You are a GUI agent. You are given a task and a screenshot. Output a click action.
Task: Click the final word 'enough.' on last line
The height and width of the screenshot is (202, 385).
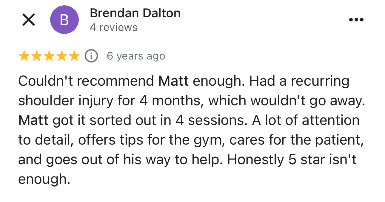click(44, 179)
